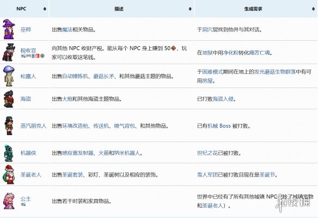This screenshot has height=218, width=318.
Task: Follow the 洞穴 link in Wizard requirement
Action: coord(207,29)
